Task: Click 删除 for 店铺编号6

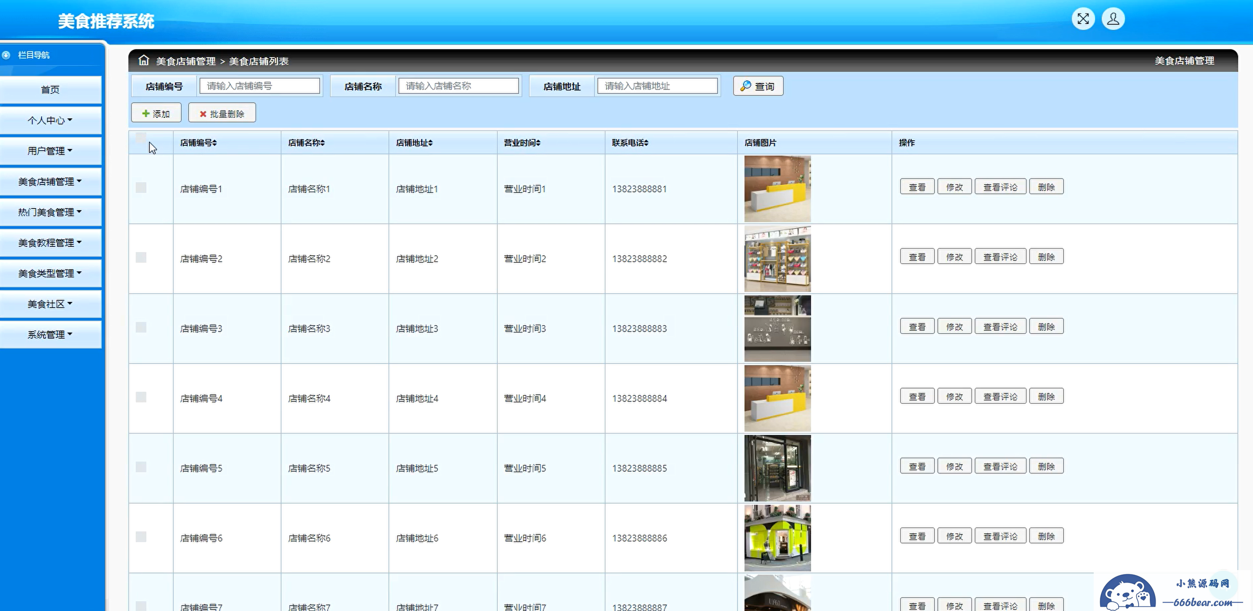Action: (x=1046, y=536)
